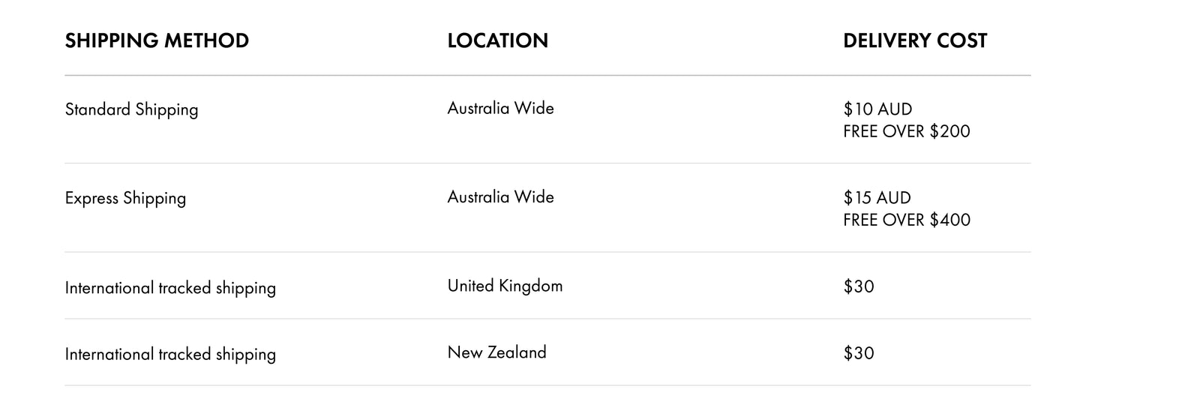Image resolution: width=1200 pixels, height=417 pixels.
Task: Click the SHIPPING METHOD column header
Action: point(157,40)
